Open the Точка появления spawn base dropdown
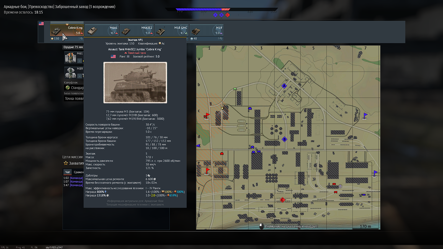Viewport: 443px width, 249px height. (74, 98)
